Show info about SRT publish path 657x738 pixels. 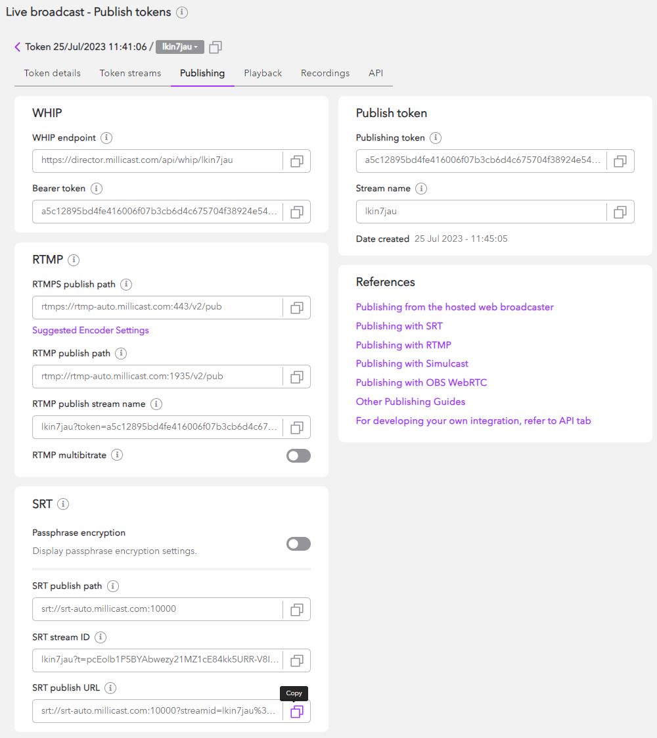pyautogui.click(x=112, y=586)
